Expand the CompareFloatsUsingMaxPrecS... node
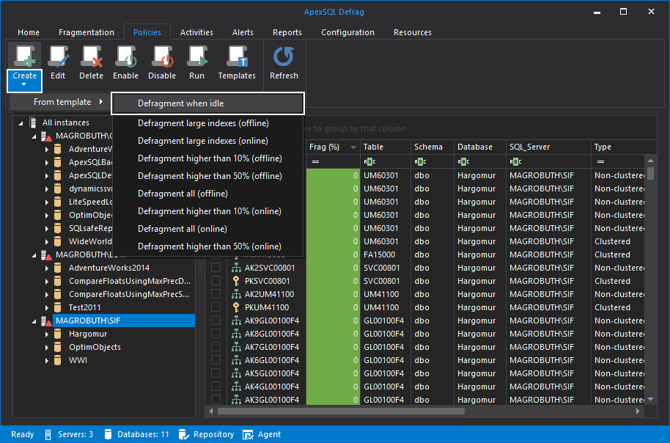 click(x=47, y=294)
